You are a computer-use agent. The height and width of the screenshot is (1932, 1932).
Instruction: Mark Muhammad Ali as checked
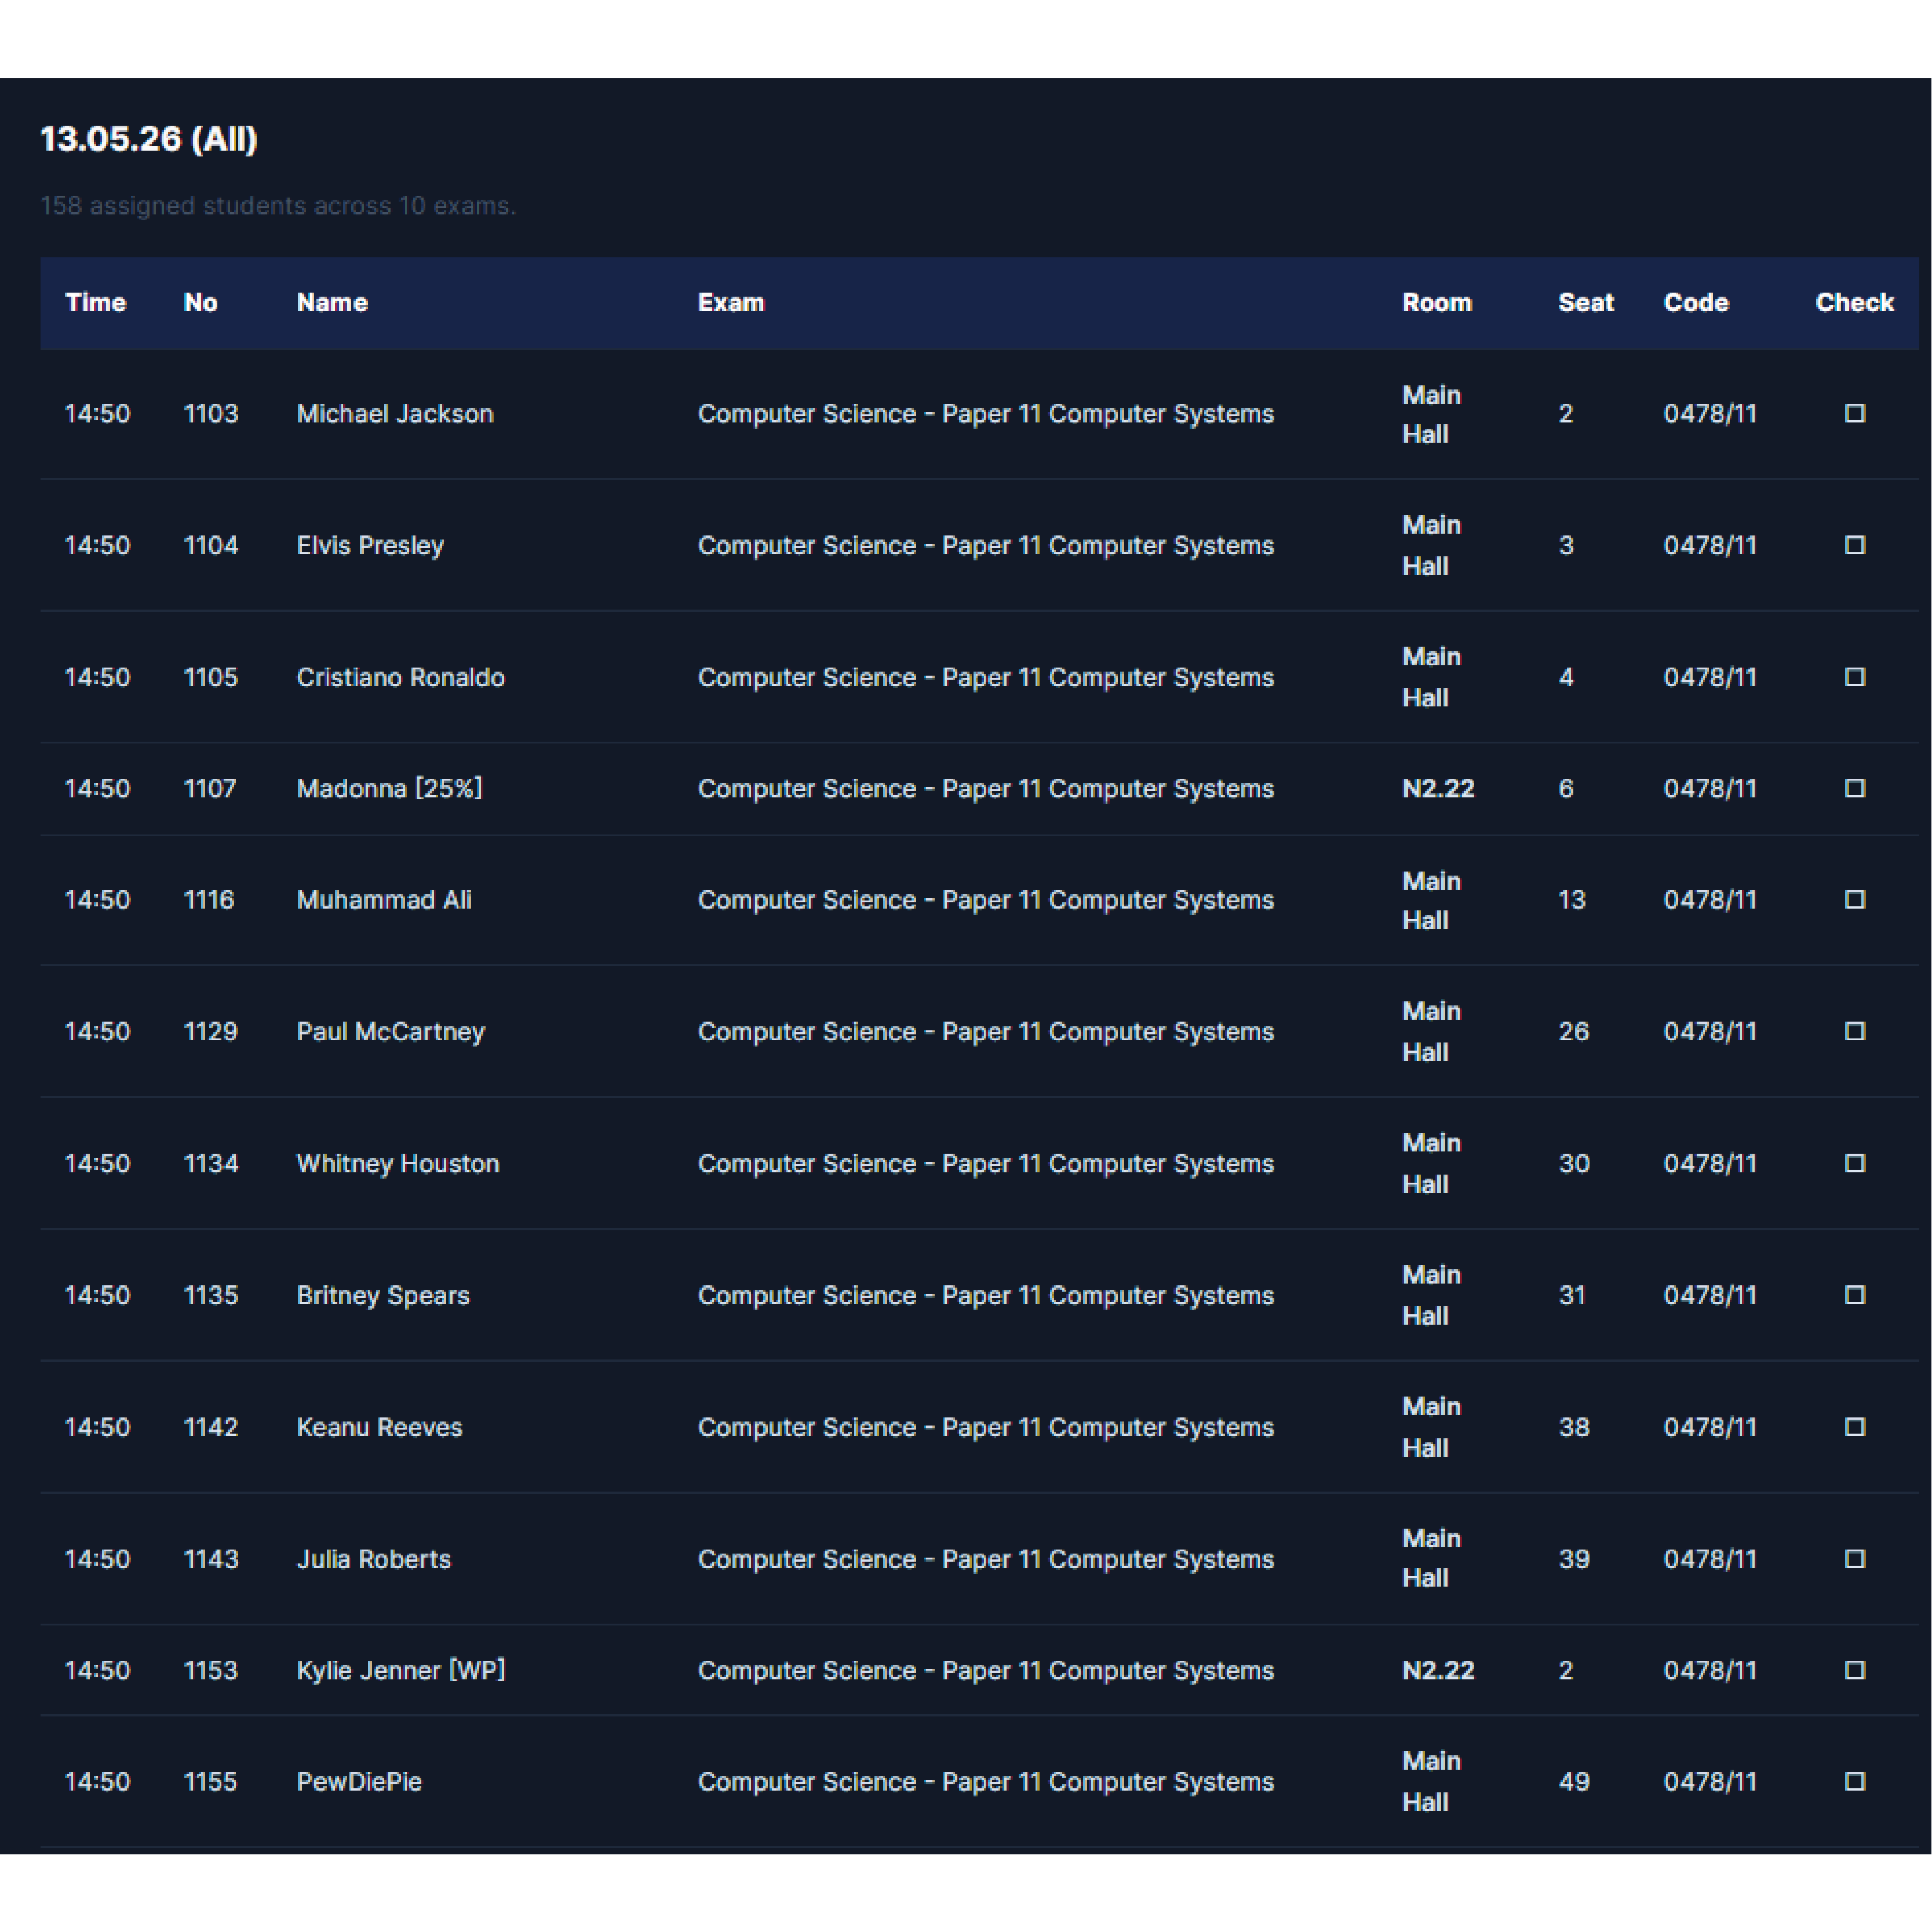1854,899
